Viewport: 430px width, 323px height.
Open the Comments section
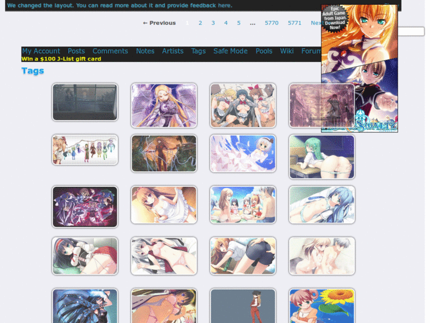[110, 51]
